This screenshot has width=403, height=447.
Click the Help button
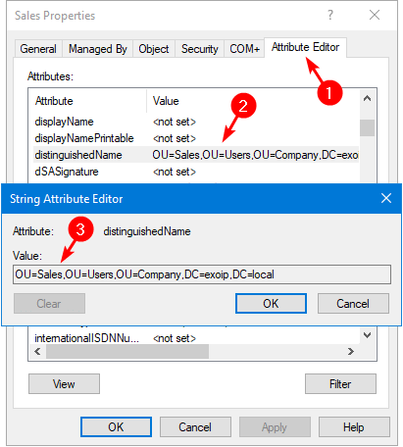[x=354, y=427]
